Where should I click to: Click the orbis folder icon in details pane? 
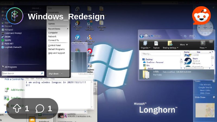(146, 74)
